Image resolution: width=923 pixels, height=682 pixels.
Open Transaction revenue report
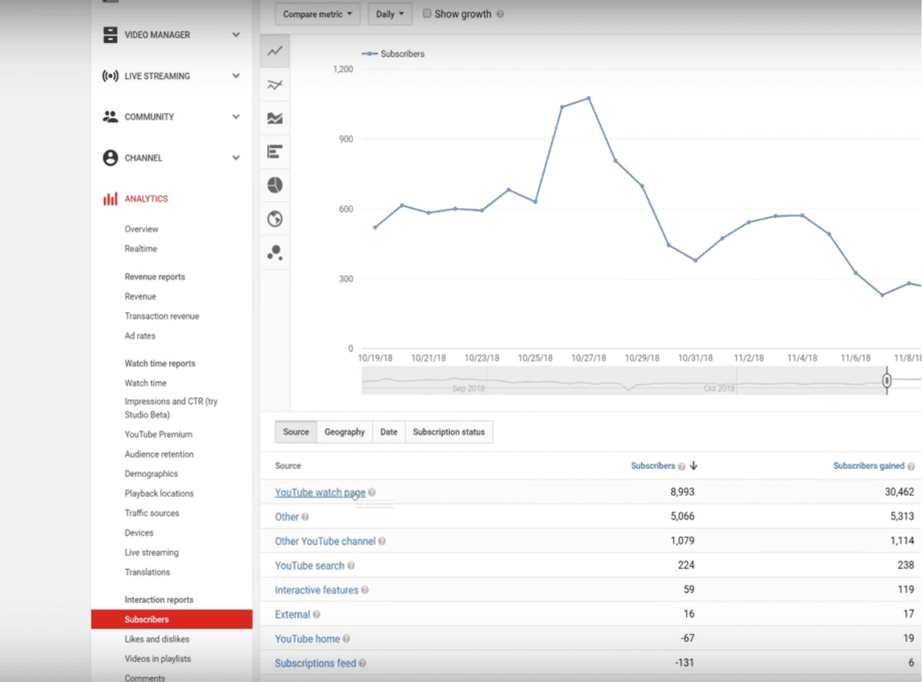pos(162,316)
